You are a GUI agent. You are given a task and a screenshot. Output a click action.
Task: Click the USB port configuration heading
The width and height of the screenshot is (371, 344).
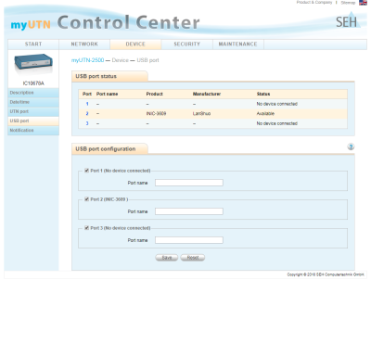pyautogui.click(x=106, y=149)
